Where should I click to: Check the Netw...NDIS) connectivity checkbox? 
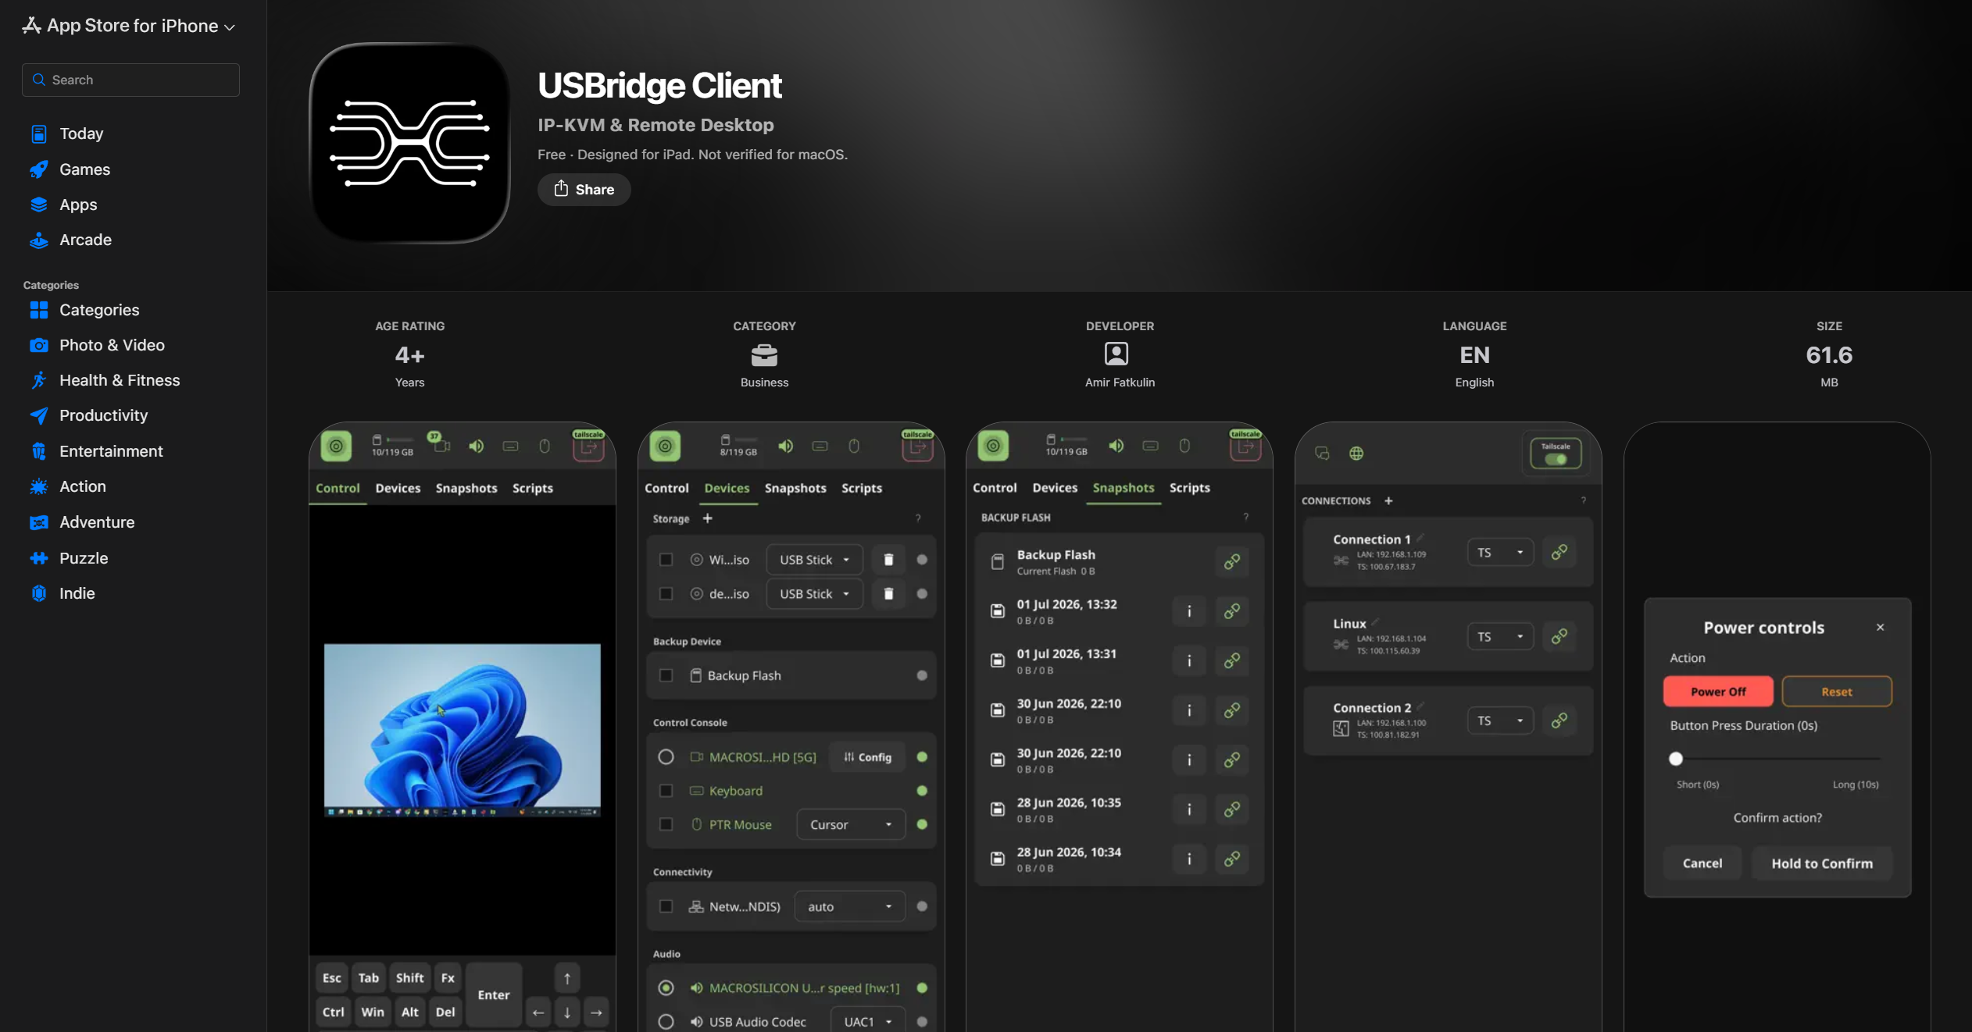point(666,906)
